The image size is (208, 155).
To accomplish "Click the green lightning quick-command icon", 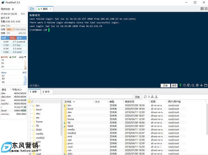I will (x=181, y=85).
